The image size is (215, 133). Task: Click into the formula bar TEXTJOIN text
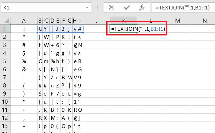183,7
